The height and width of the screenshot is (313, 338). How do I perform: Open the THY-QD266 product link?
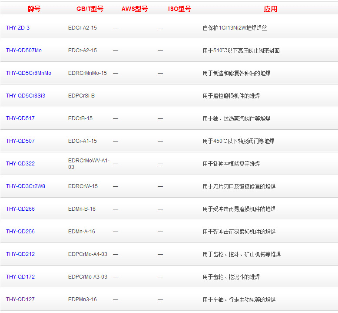point(20,209)
